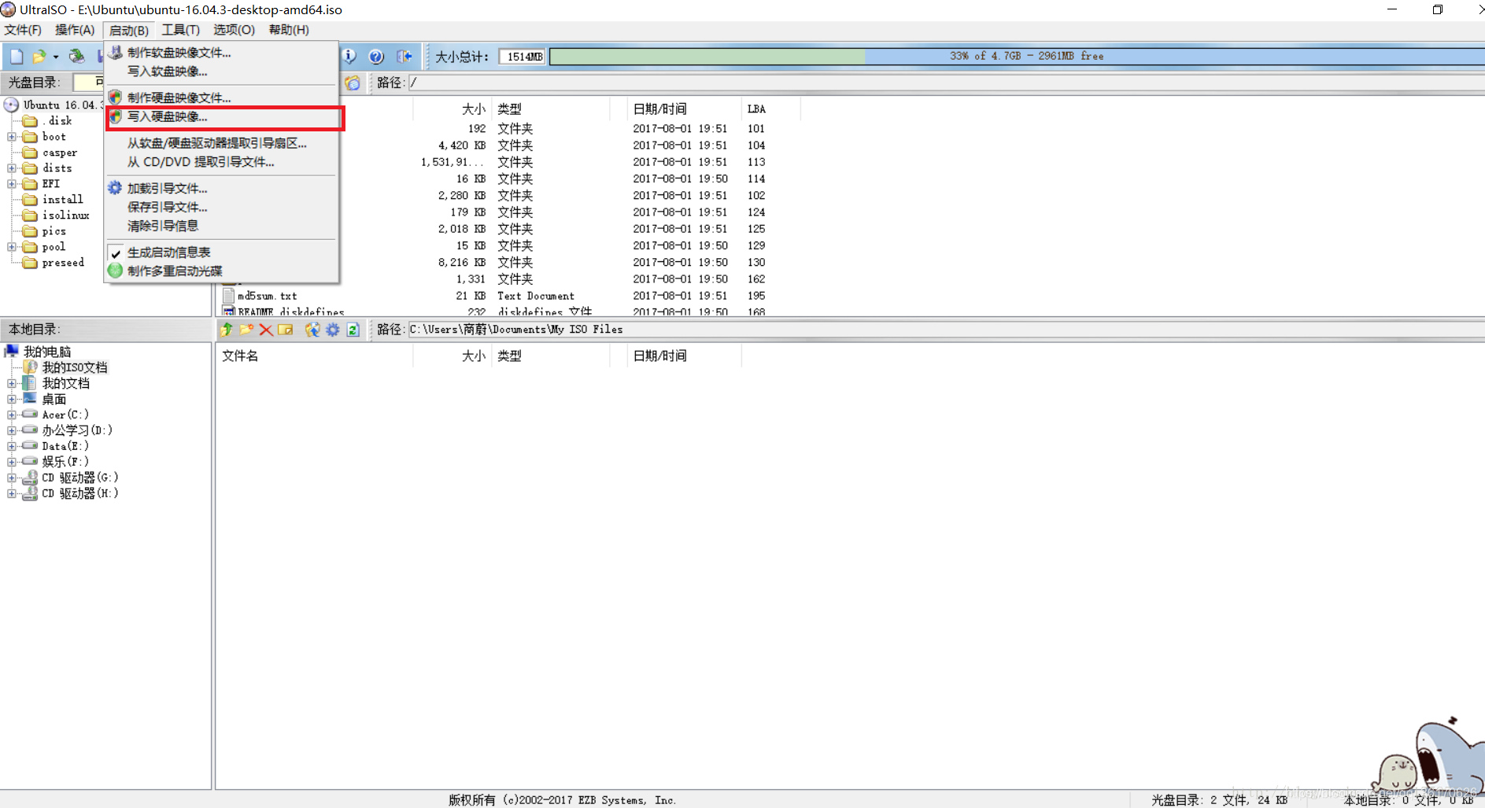
Task: Click the 启动(B) menu title
Action: (128, 30)
